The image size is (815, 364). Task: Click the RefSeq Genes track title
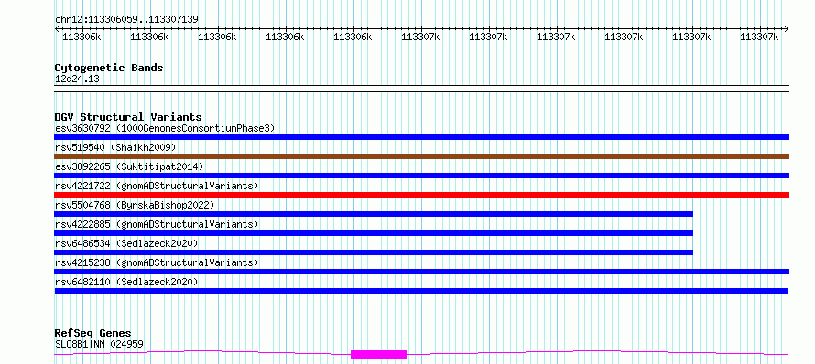(93, 334)
